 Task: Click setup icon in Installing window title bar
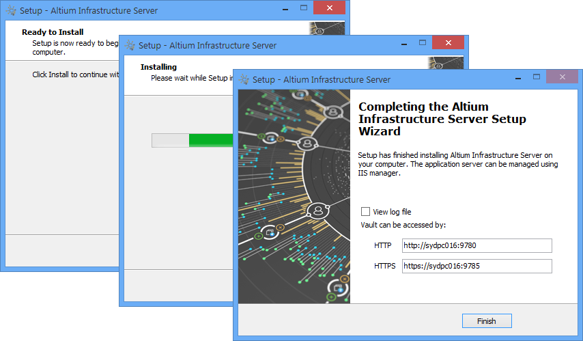click(130, 46)
